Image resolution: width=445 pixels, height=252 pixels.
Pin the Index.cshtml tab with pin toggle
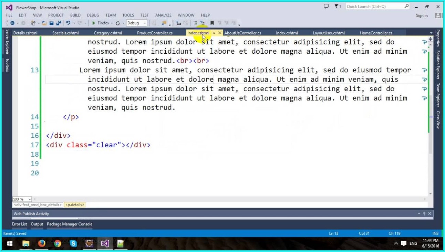pos(214,33)
